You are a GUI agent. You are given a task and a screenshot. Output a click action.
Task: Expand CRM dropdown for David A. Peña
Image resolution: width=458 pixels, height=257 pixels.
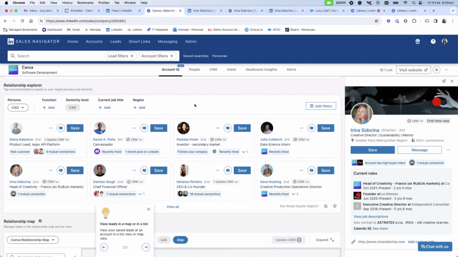tap(134, 140)
